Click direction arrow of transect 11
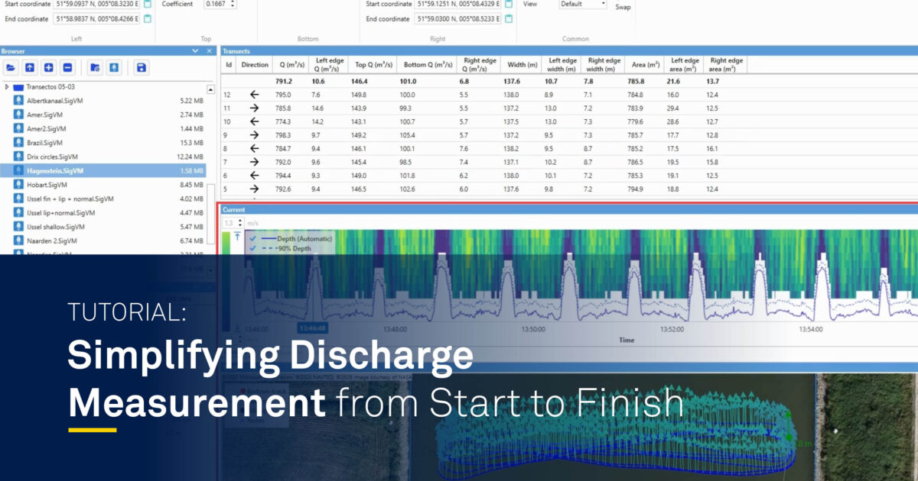The width and height of the screenshot is (918, 481). [254, 108]
